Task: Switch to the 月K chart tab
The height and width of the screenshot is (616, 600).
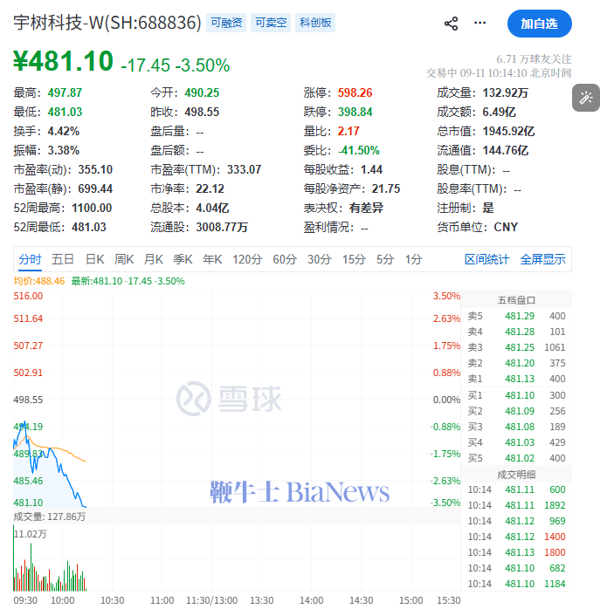Action: click(x=154, y=259)
